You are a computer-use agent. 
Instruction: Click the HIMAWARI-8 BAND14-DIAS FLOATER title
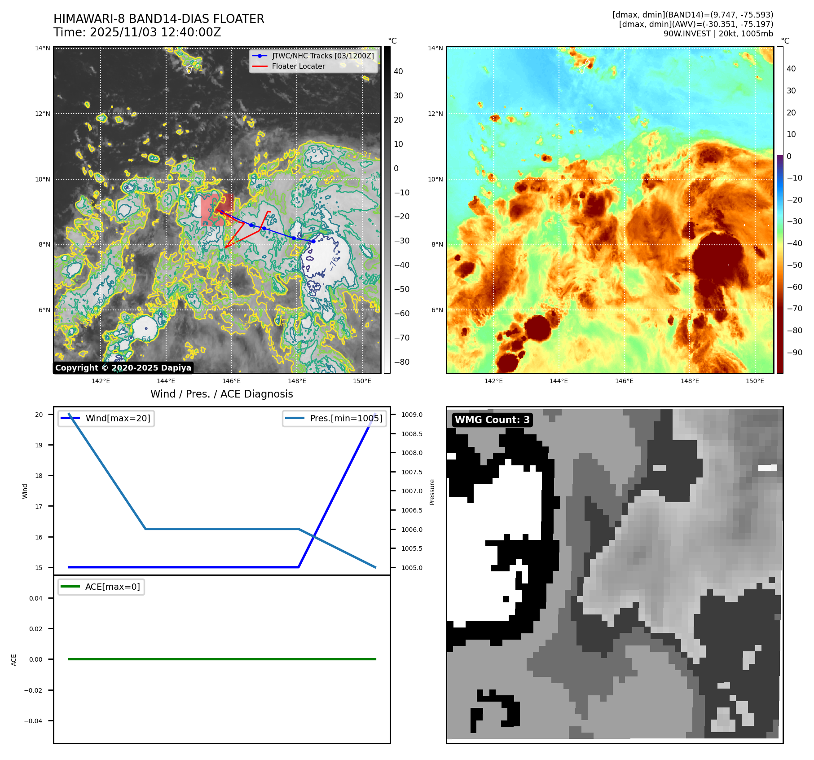(158, 19)
